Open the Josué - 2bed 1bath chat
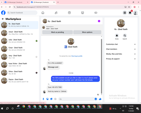This screenshot has height=113, width=141. point(19,33)
